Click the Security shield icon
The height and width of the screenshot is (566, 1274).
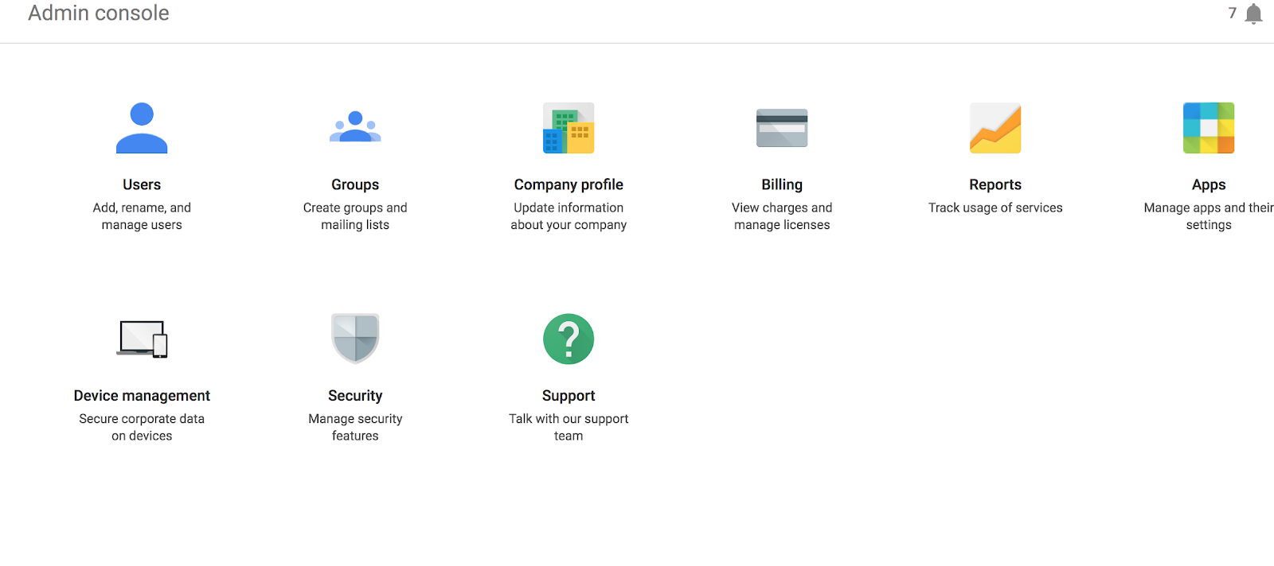[355, 339]
